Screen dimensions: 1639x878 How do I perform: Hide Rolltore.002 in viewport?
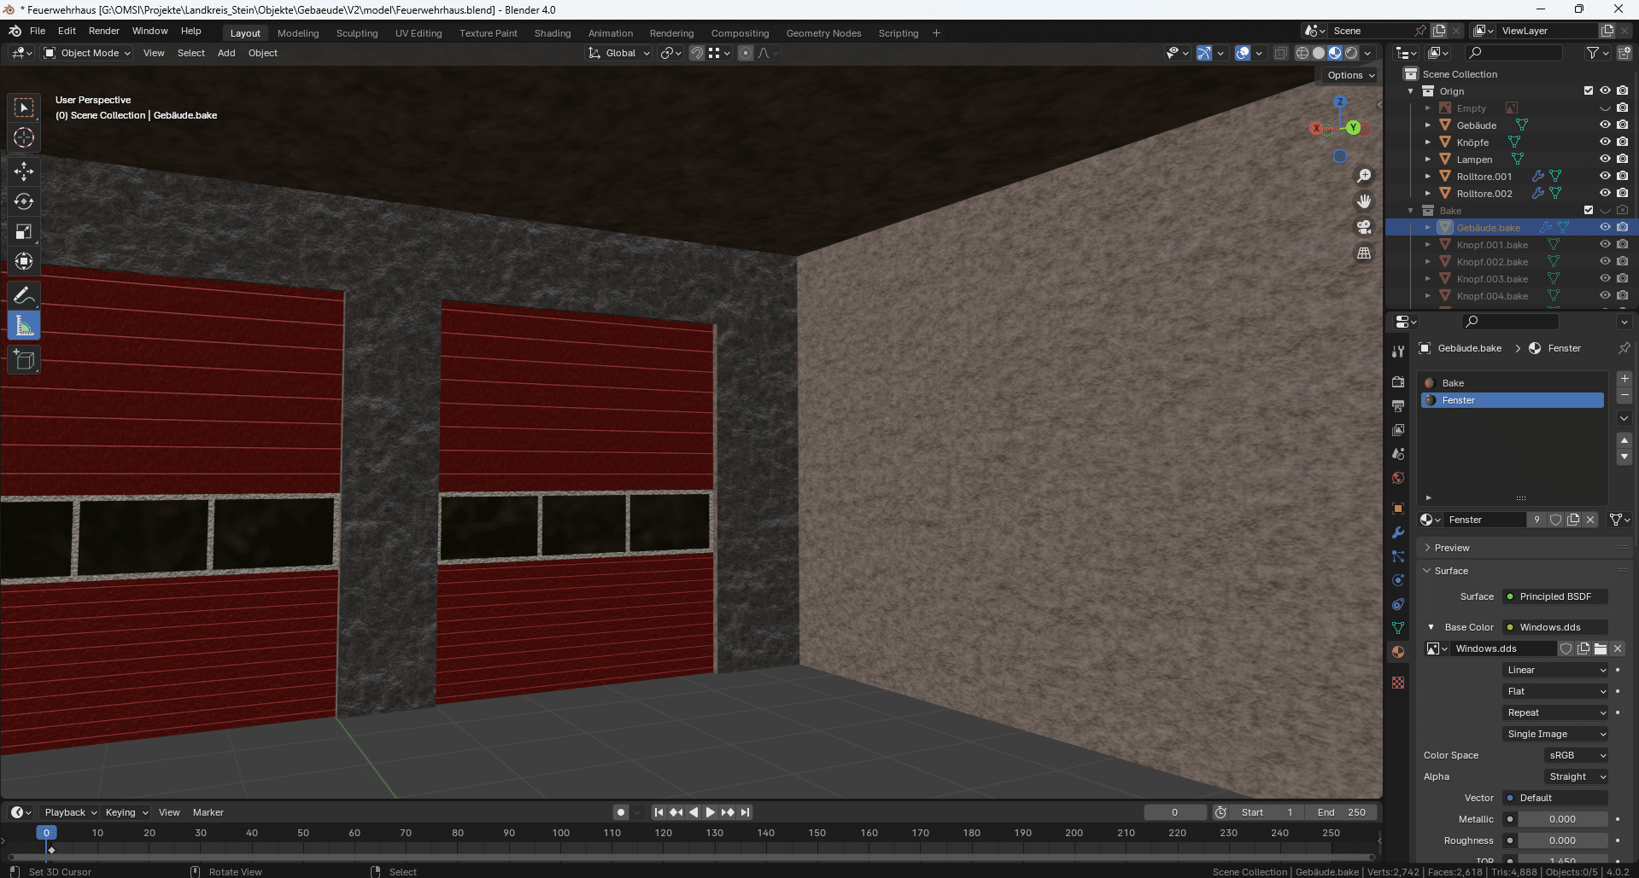coord(1605,193)
